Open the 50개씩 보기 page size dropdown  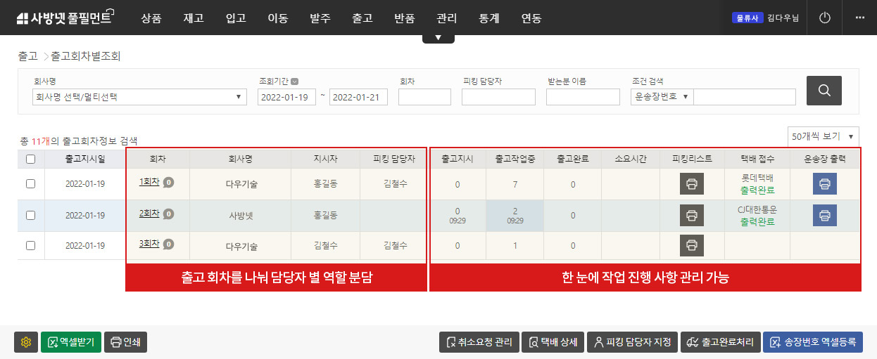pos(823,136)
